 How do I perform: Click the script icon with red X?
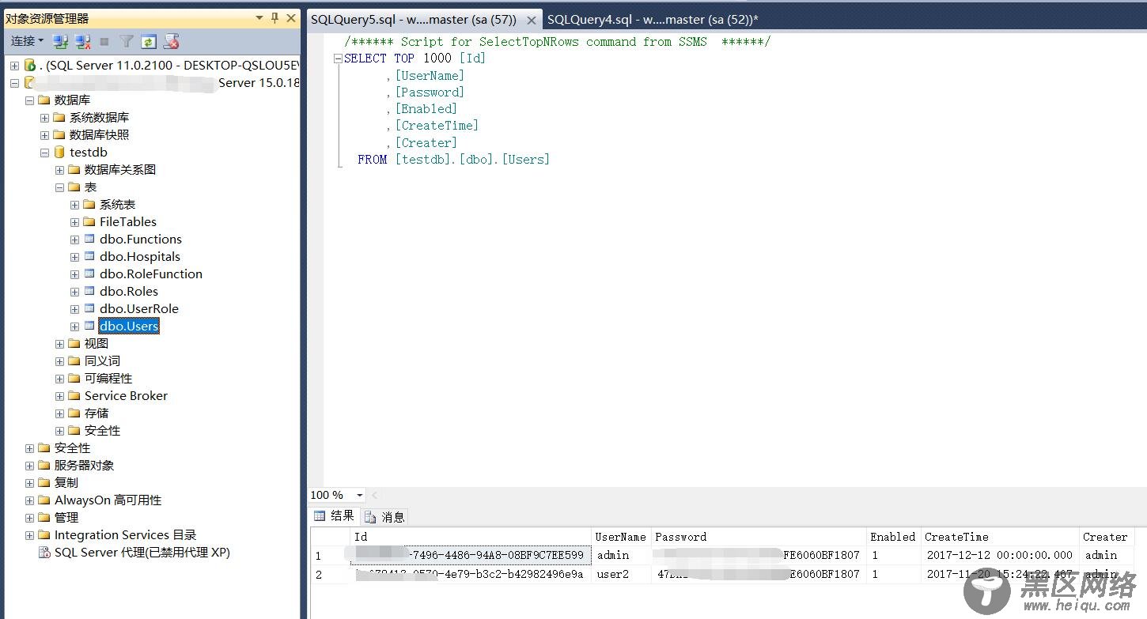click(x=171, y=42)
